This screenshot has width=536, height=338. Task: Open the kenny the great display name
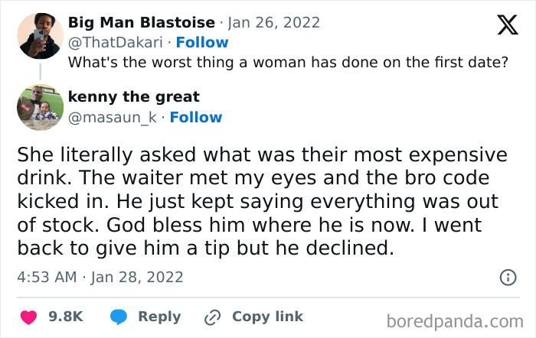point(134,97)
